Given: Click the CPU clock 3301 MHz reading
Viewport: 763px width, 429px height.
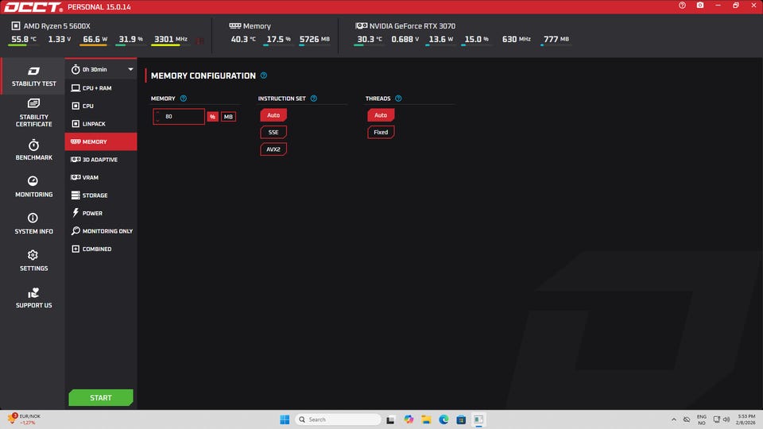Looking at the screenshot, I should (170, 40).
